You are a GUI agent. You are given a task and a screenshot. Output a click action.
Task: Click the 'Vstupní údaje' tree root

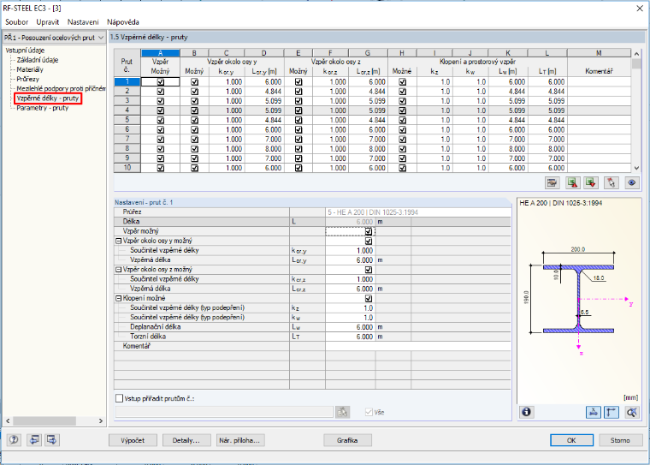click(25, 51)
